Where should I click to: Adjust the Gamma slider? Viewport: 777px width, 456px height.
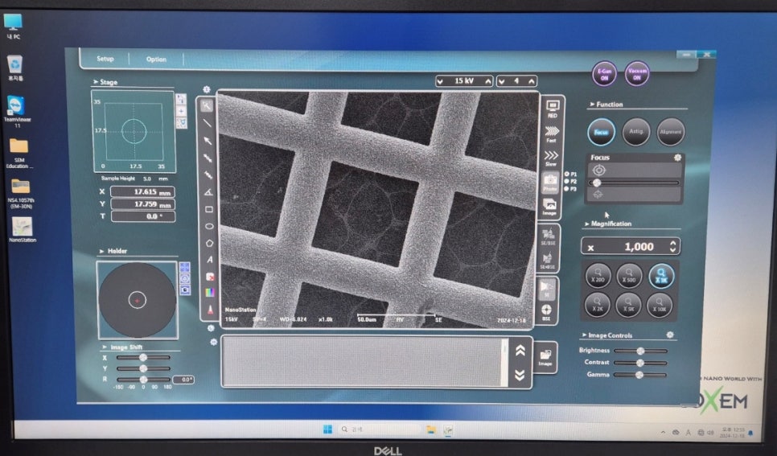[640, 375]
